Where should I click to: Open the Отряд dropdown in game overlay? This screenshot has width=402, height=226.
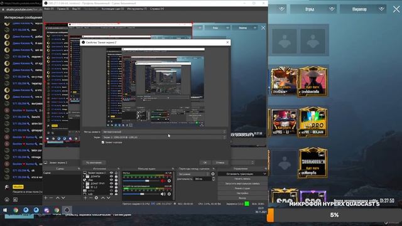point(313,9)
